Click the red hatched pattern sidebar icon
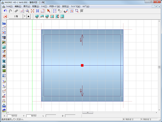 (x=4, y=57)
